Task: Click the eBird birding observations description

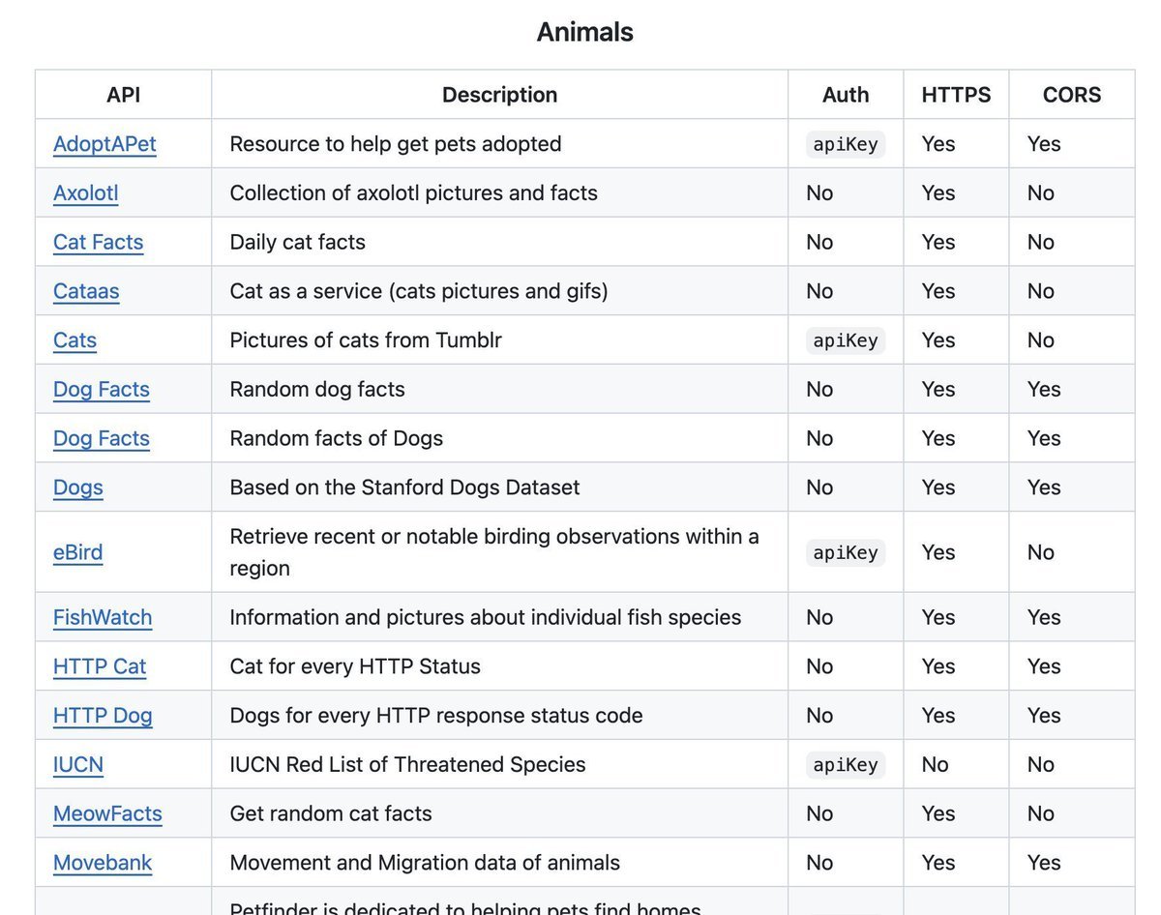Action: click(494, 552)
